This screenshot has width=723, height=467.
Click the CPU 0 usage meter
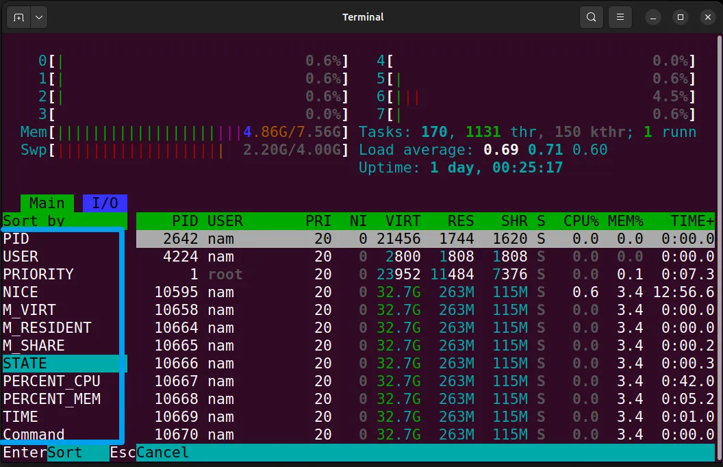click(193, 61)
